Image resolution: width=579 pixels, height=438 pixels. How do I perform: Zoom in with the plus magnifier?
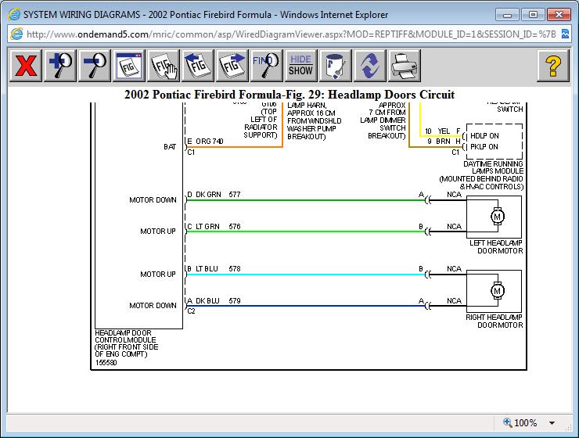[x=60, y=66]
